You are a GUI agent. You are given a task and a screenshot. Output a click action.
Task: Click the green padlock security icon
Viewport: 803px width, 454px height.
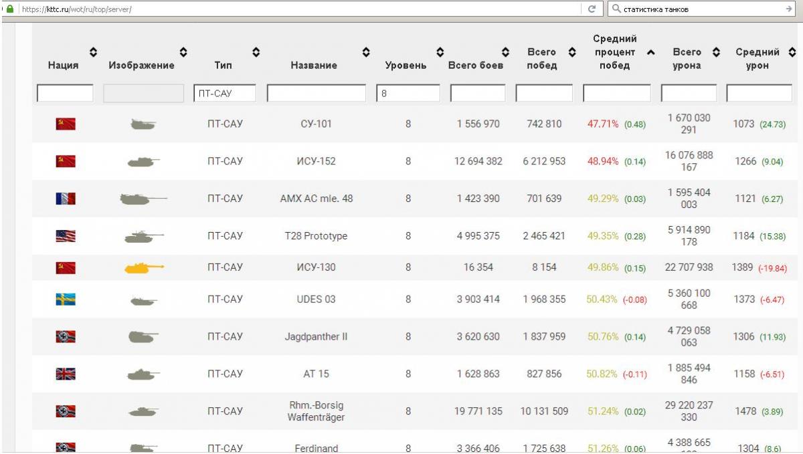tap(9, 9)
